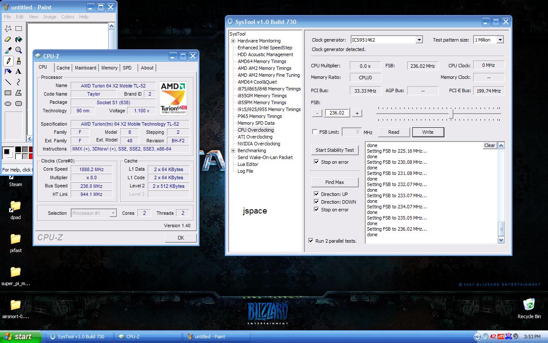Open Lua Editor from the SysTool tree
548x343 pixels.
[248, 164]
